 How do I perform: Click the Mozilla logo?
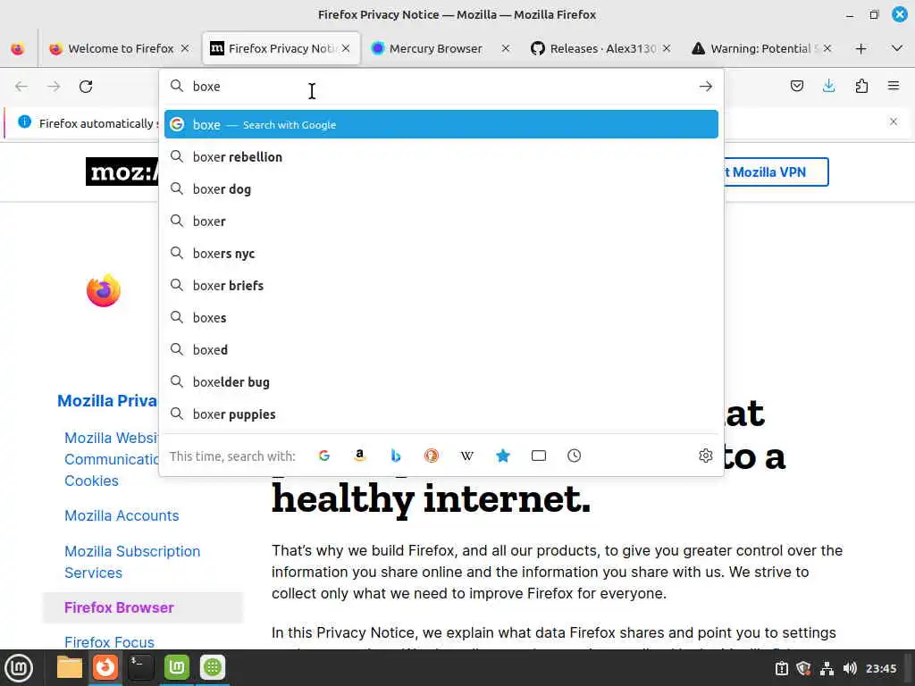coord(122,171)
